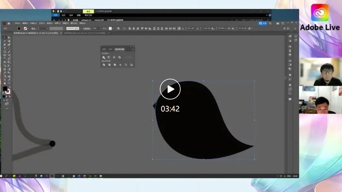Select the Paintbrush tool

pyautogui.click(x=9, y=51)
